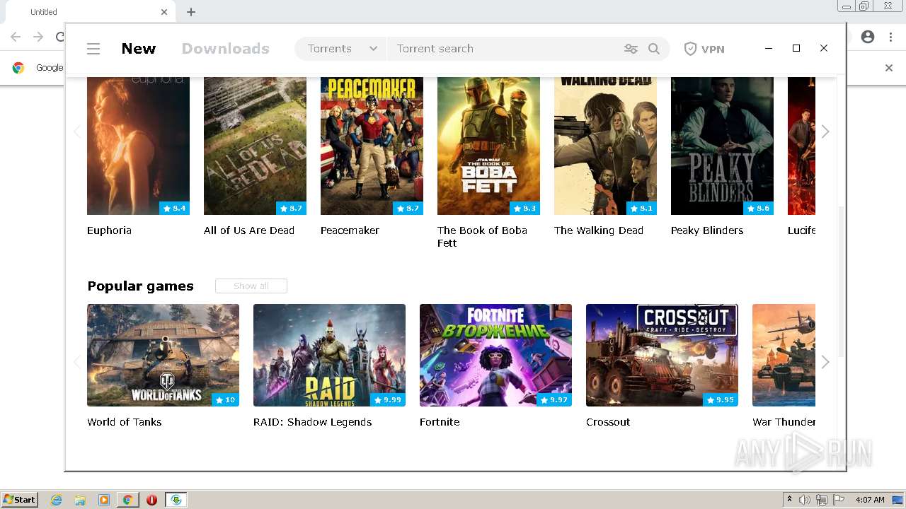The height and width of the screenshot is (509, 906).
Task: Open the War Thunder game banner
Action: pyautogui.click(x=784, y=355)
